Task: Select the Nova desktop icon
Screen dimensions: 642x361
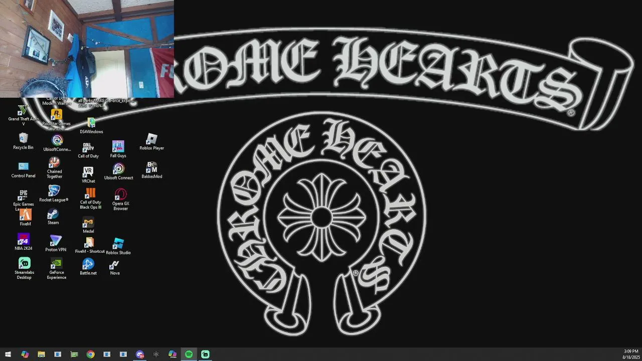Action: tap(115, 268)
